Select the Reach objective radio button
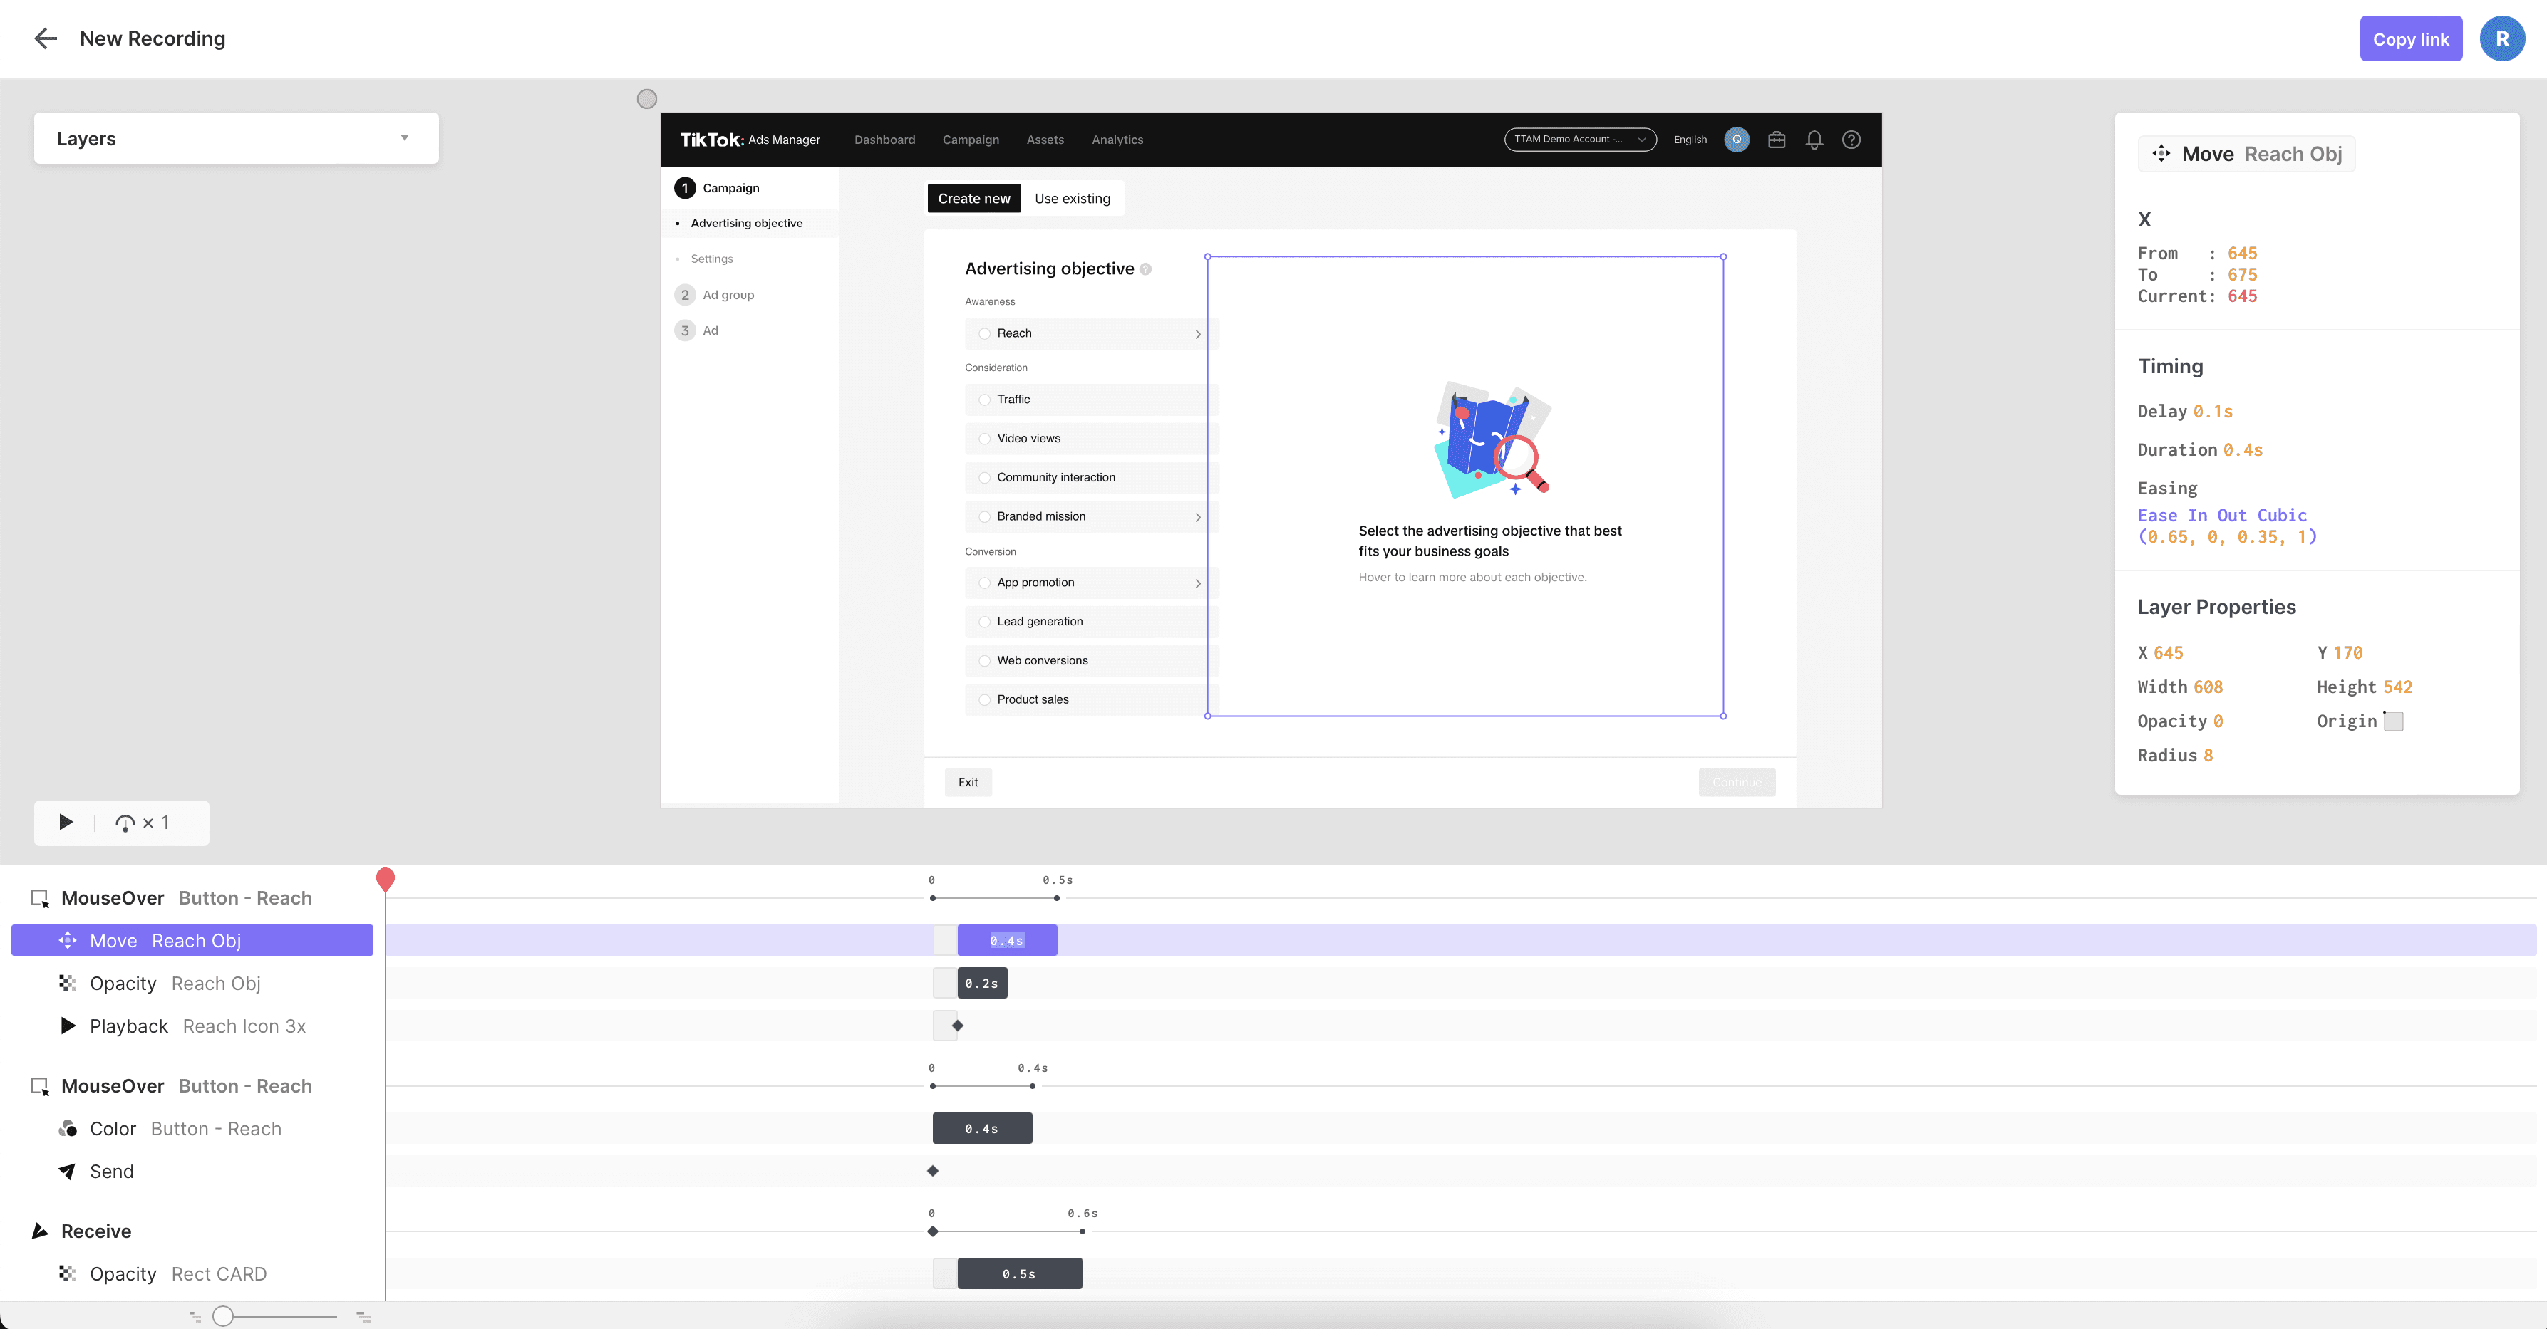This screenshot has width=2547, height=1329. pyautogui.click(x=983, y=333)
